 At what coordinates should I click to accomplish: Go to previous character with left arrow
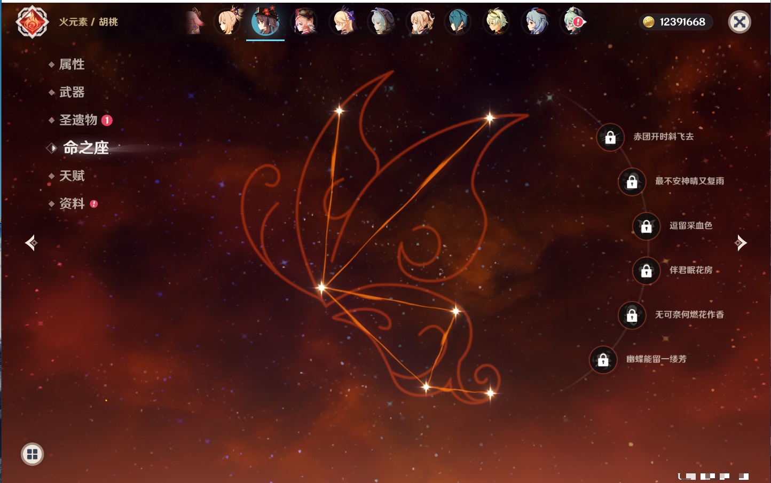click(x=31, y=243)
